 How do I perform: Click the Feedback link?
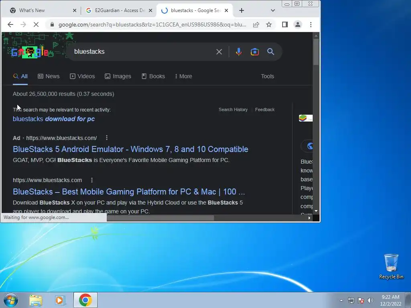tap(265, 109)
